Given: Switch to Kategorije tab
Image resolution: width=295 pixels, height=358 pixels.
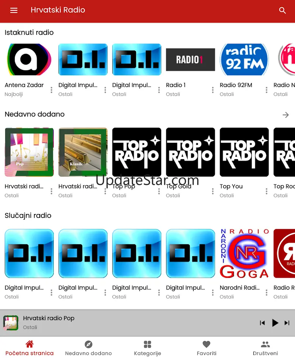Looking at the screenshot, I should 148,348.
